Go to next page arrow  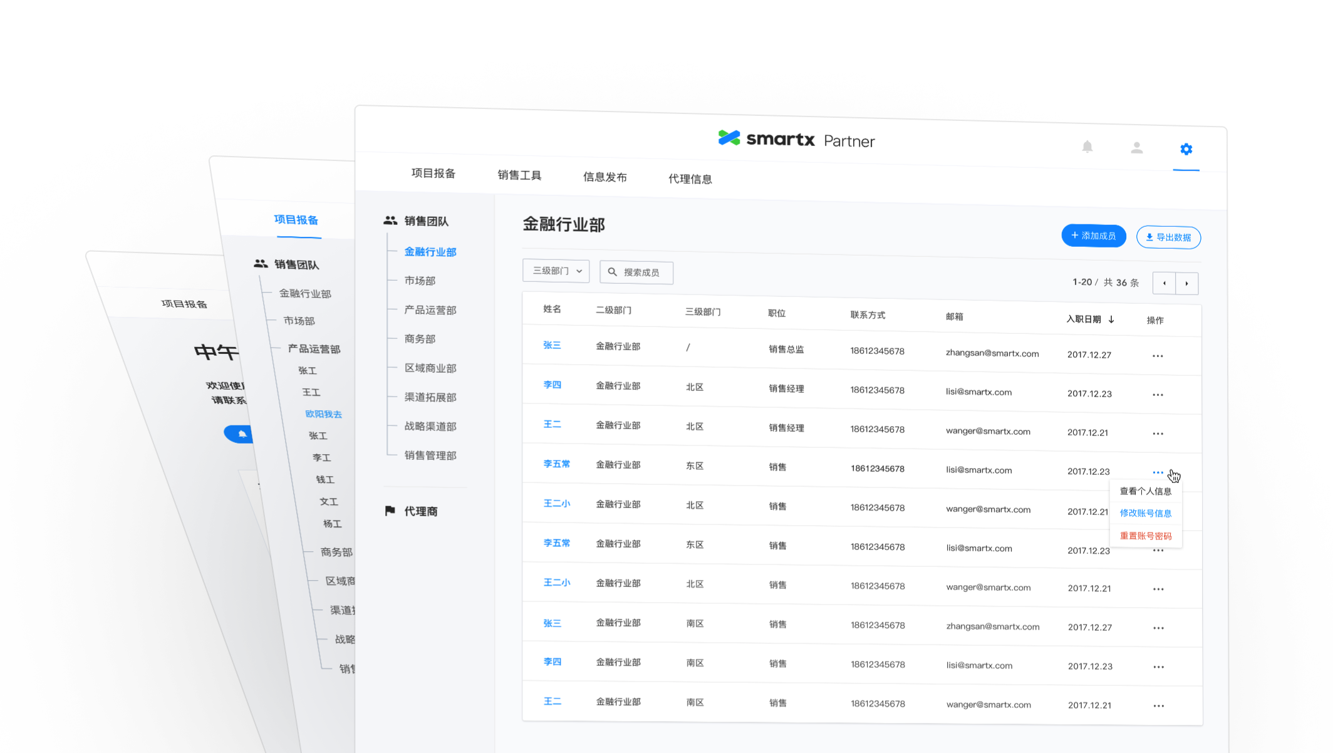click(1186, 283)
